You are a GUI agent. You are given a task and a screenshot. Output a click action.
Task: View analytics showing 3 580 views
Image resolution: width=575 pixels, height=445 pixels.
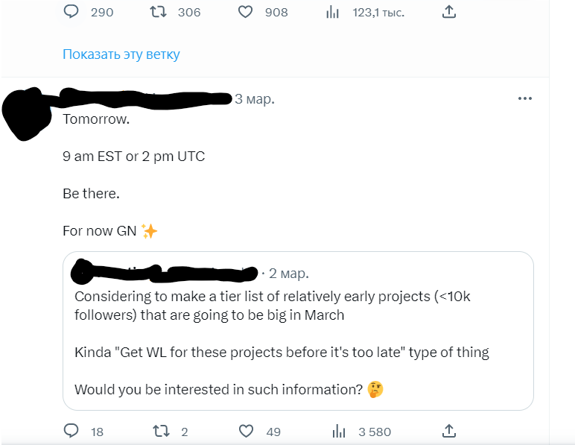[339, 431]
